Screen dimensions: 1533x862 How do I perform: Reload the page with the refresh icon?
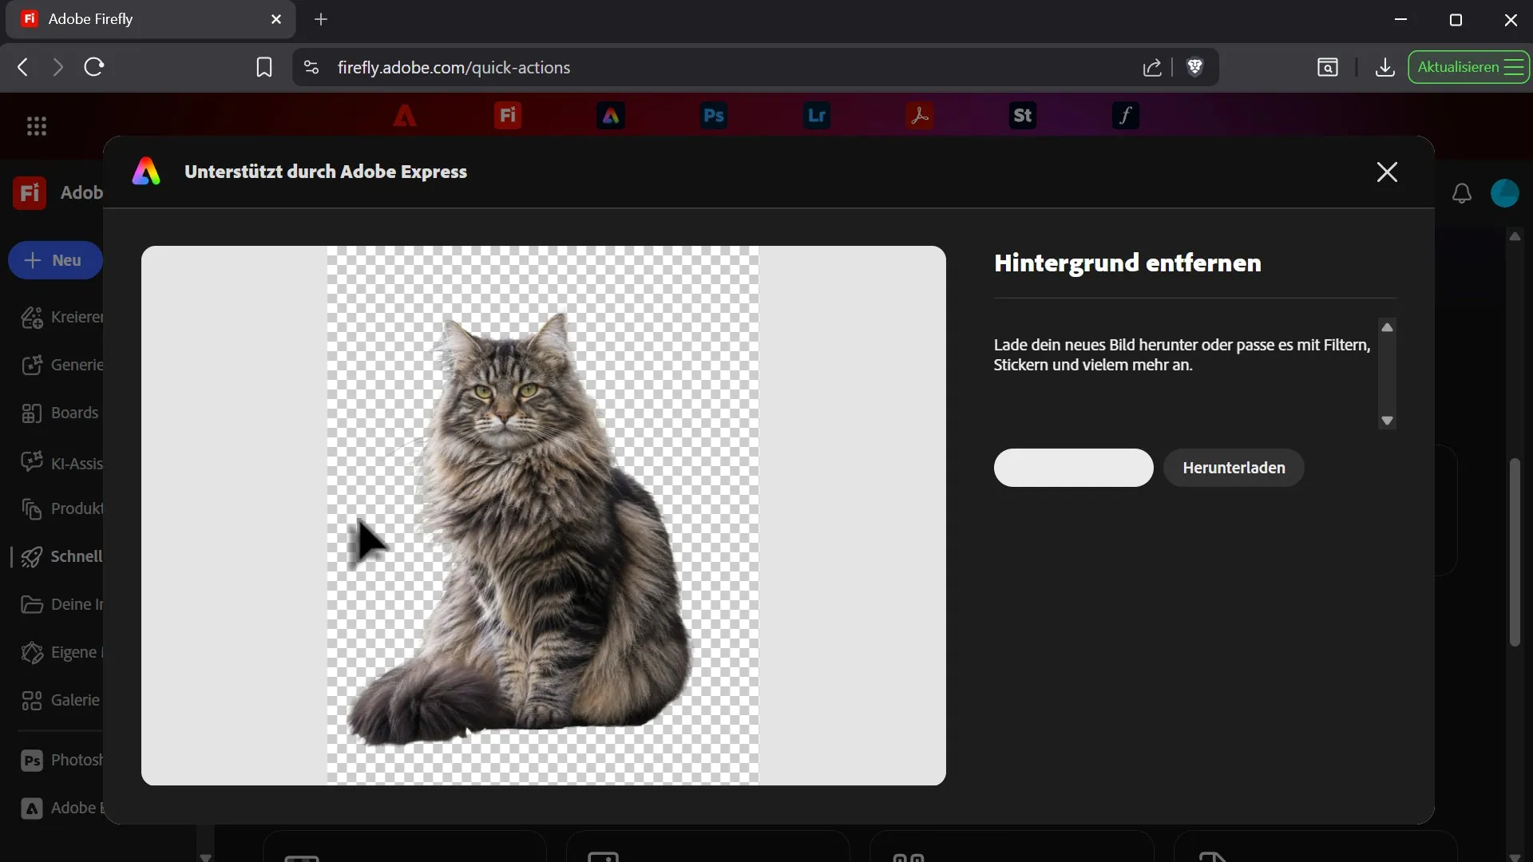click(x=94, y=67)
